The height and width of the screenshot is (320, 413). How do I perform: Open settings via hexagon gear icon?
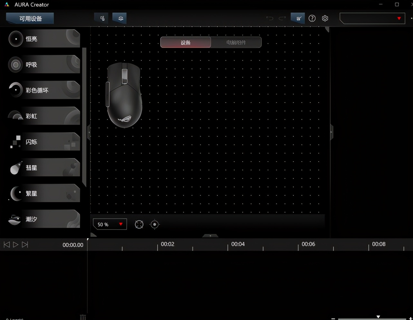(325, 18)
